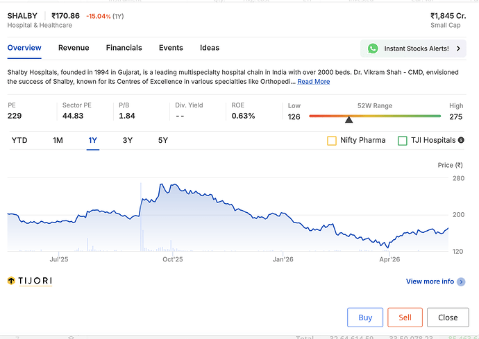Click the ROE value 0.63%
479x339 pixels.
click(x=243, y=116)
